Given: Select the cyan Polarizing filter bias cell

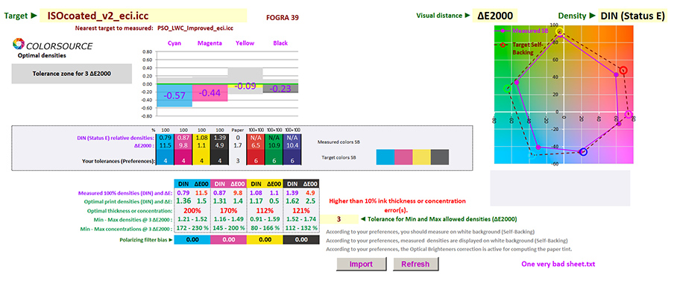Looking at the screenshot, I should coord(192,240).
